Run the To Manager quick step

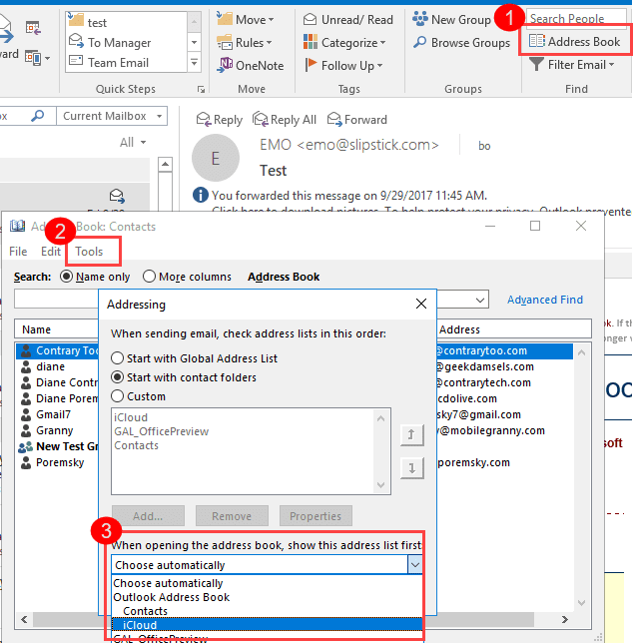(x=127, y=42)
